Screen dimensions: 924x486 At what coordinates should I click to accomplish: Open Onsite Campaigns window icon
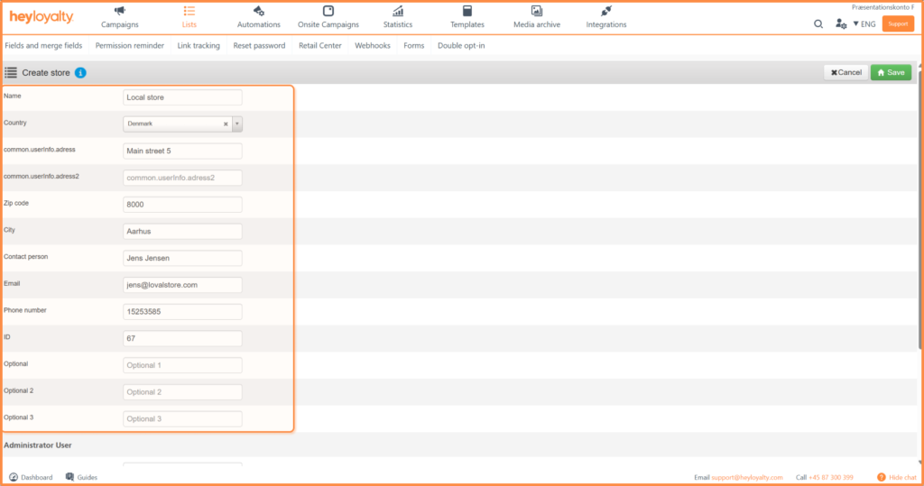pos(328,11)
